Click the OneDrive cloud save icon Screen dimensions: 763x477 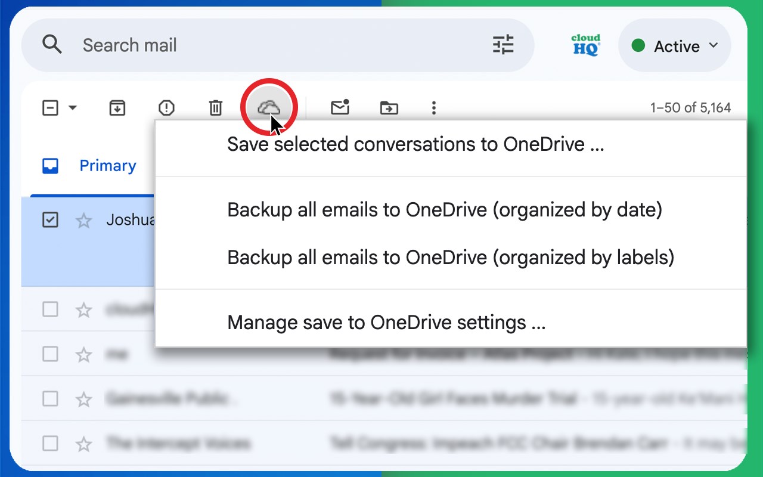coord(269,108)
